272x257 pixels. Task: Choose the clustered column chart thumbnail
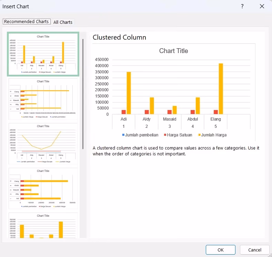[43, 54]
